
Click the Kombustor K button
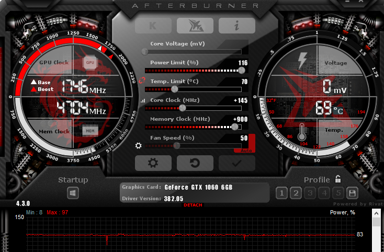point(153,26)
